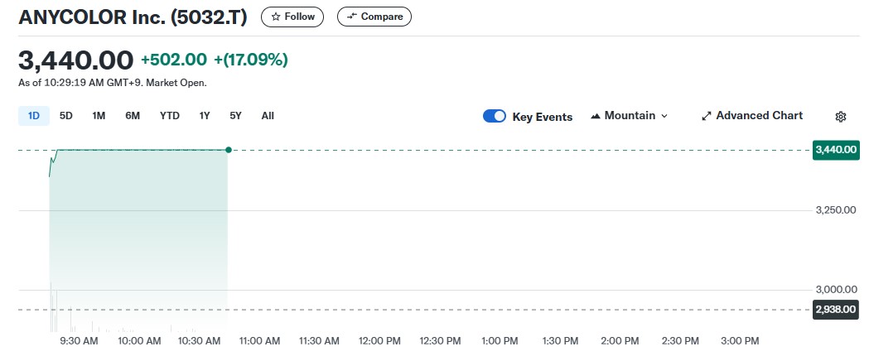Click the Compare arrows icon
Screen dimensions: 869x361
click(x=352, y=17)
